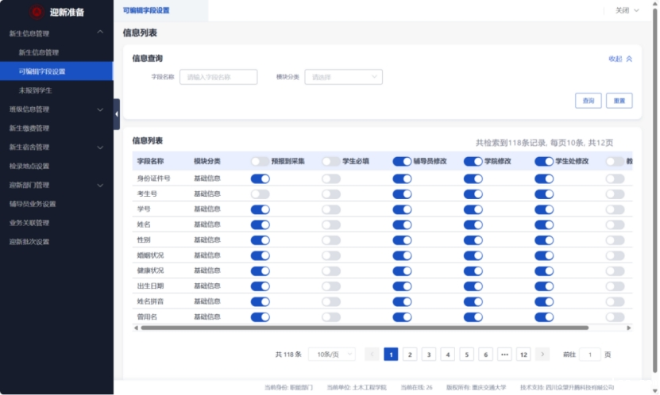
Task: Click the 字段名称 input field
Action: [x=218, y=77]
